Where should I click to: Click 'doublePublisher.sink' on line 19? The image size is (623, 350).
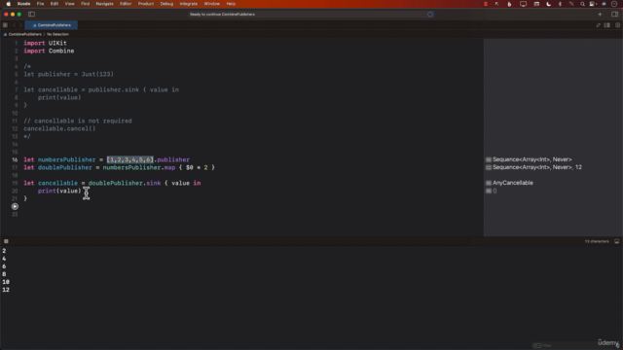tap(125, 183)
